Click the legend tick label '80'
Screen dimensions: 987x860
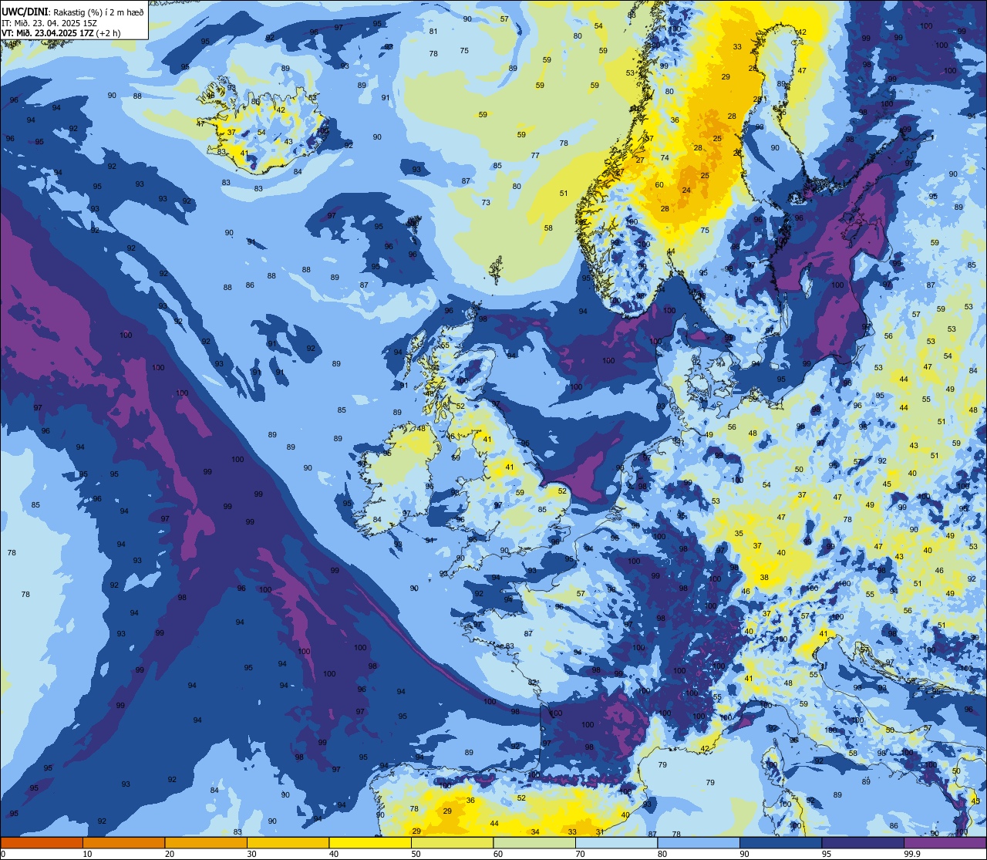pos(662,854)
